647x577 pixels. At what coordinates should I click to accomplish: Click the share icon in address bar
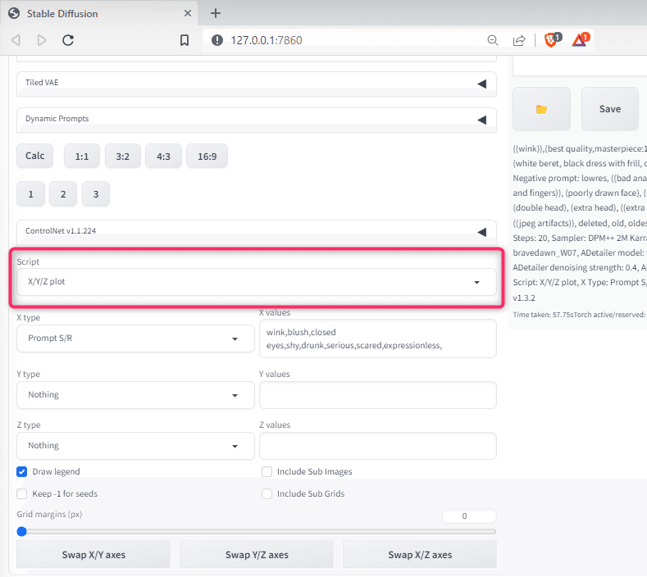(519, 40)
